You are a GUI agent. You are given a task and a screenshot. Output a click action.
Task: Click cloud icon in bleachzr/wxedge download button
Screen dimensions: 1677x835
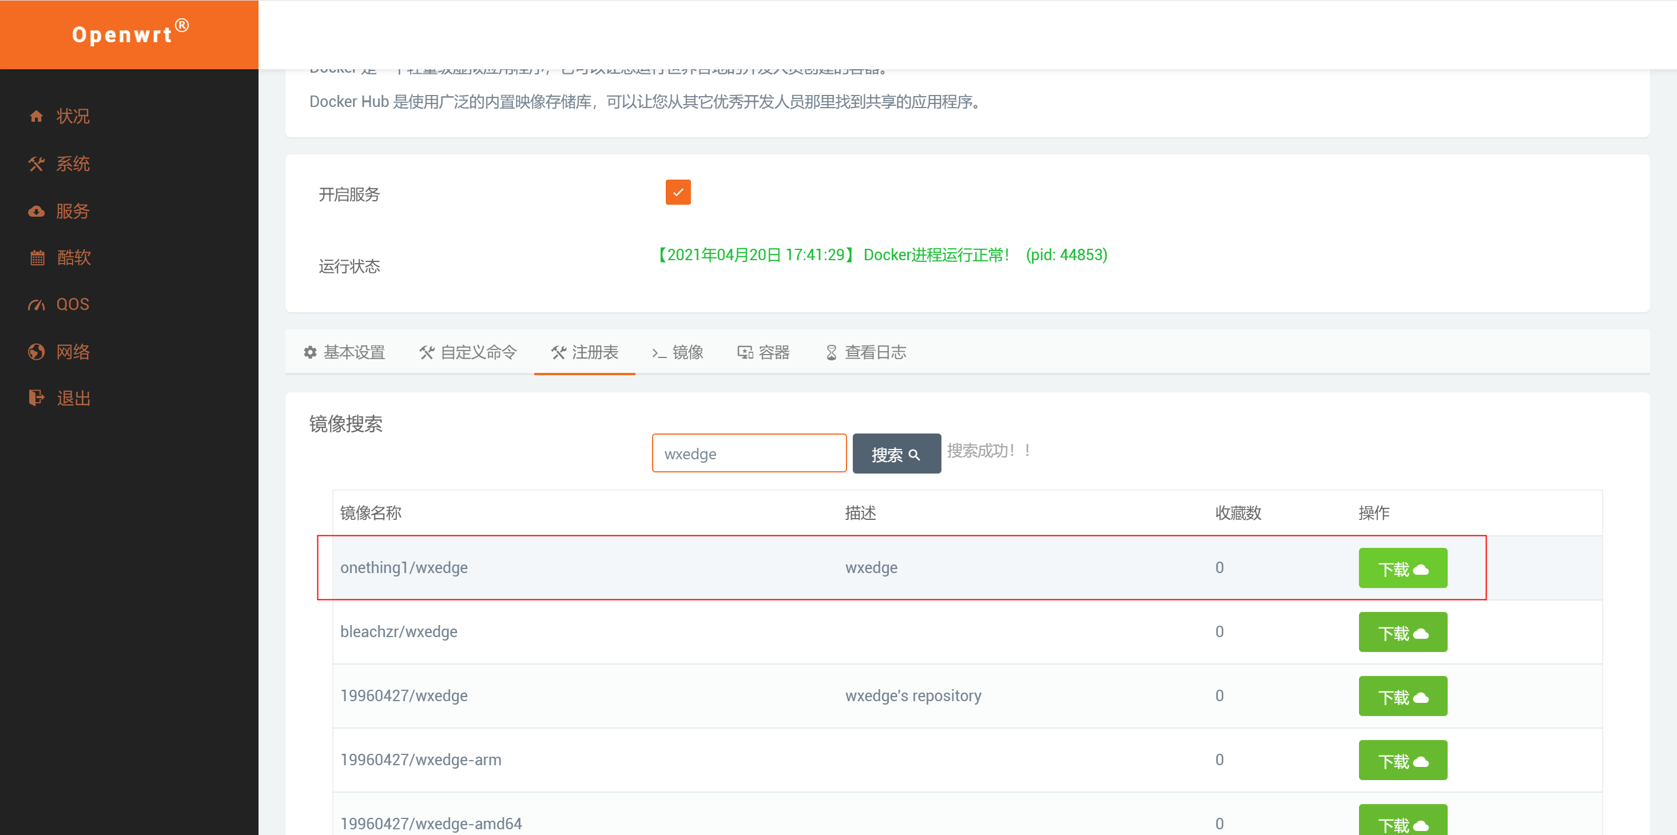coord(1421,634)
